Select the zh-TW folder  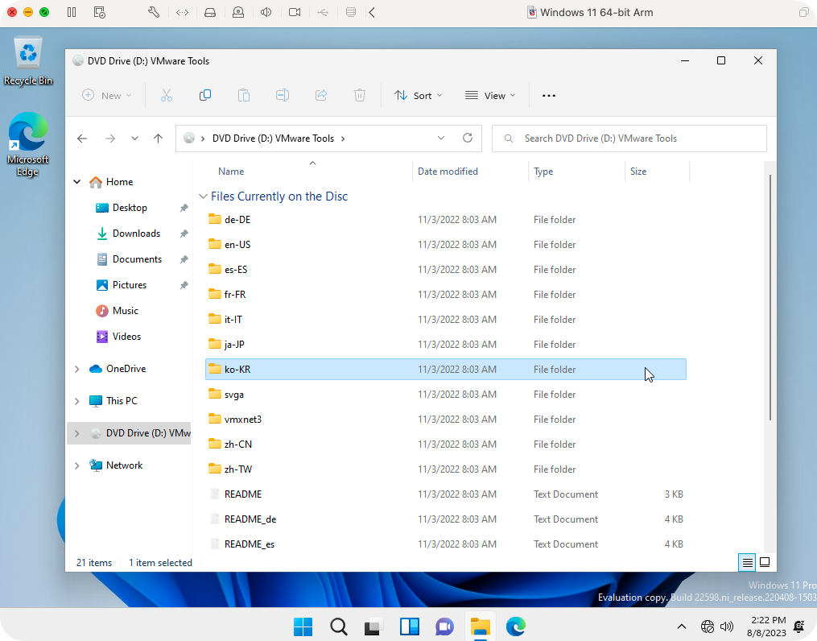tap(445, 469)
